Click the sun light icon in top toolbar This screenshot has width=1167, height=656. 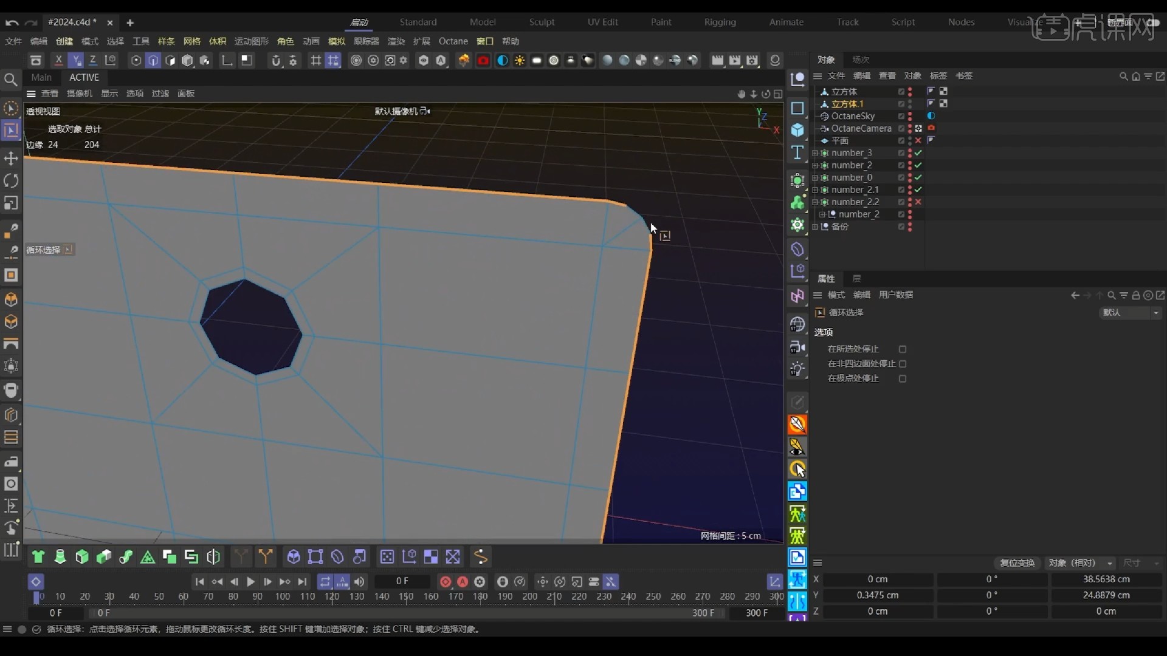[520, 60]
